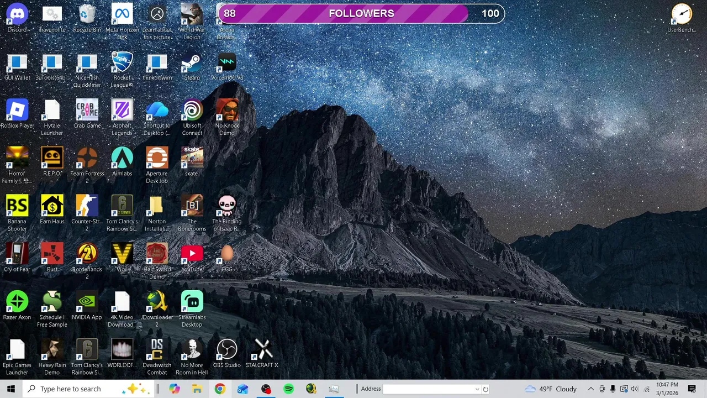
Task: Launch Deadswitch Combat shortcut
Action: pyautogui.click(x=157, y=357)
